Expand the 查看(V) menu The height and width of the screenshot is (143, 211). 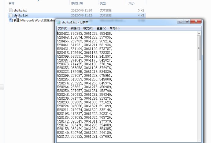point(101,28)
